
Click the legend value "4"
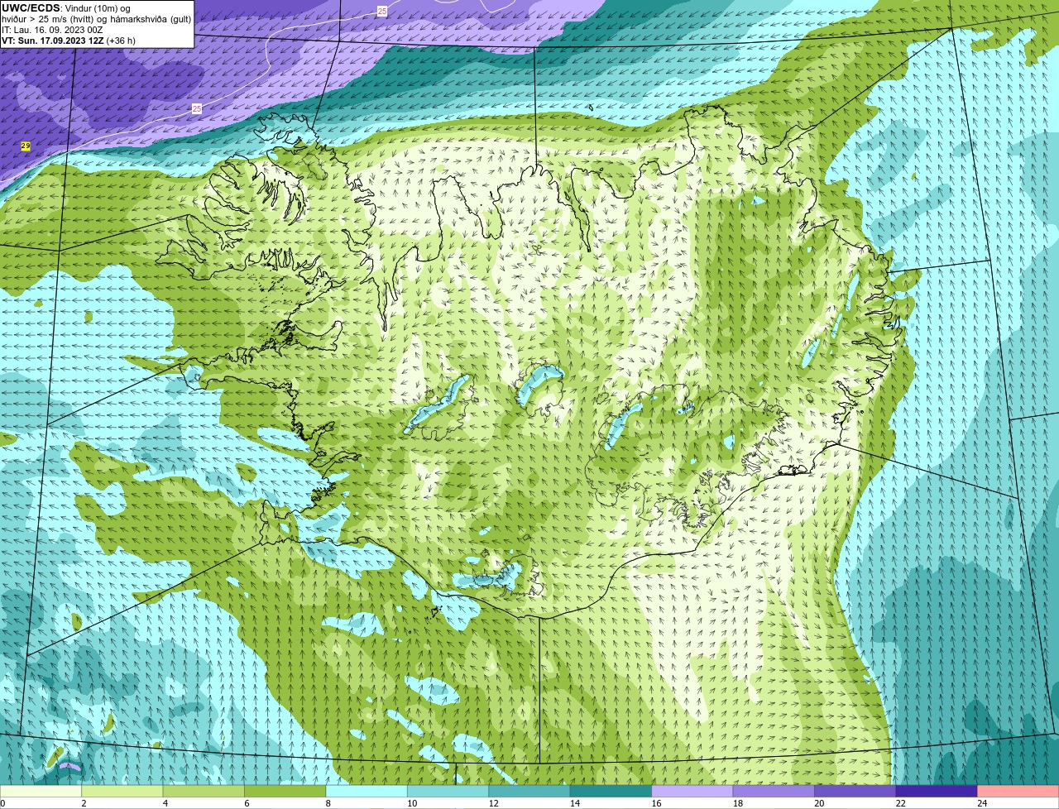165,803
